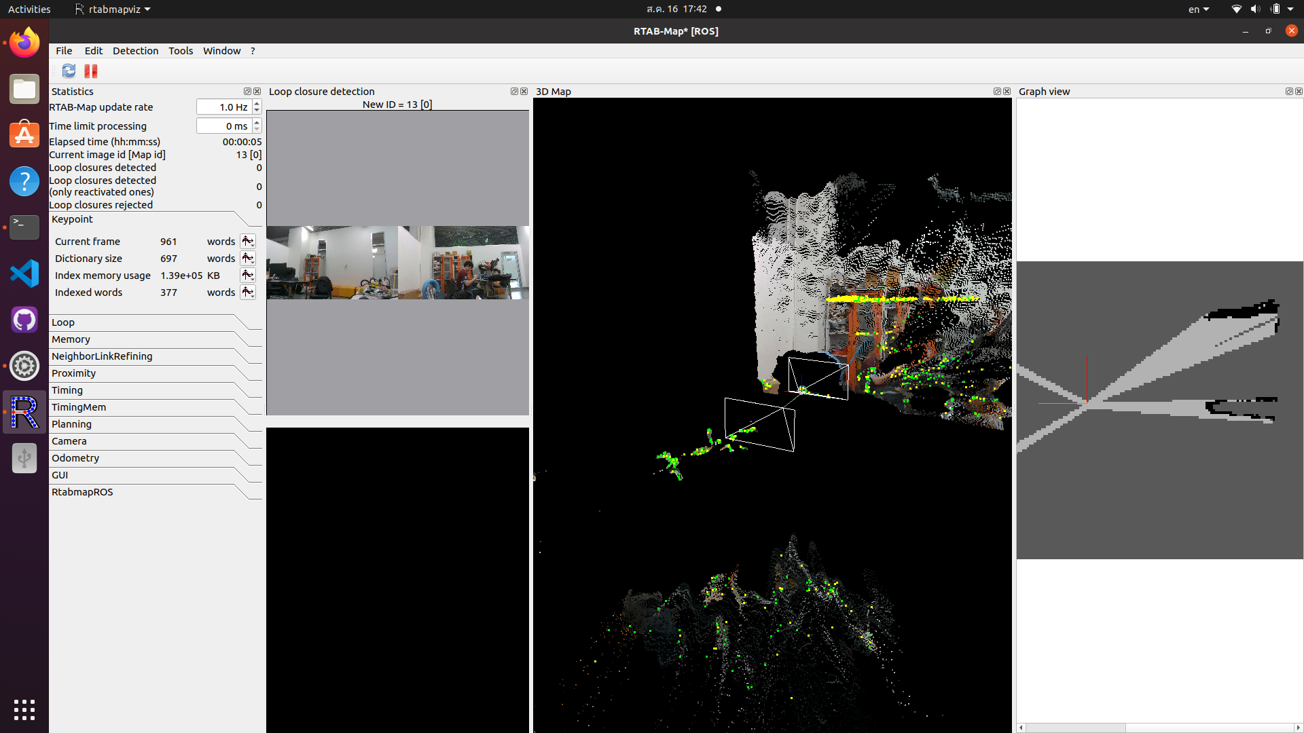Open the Window menu
The width and height of the screenshot is (1304, 733).
(221, 51)
